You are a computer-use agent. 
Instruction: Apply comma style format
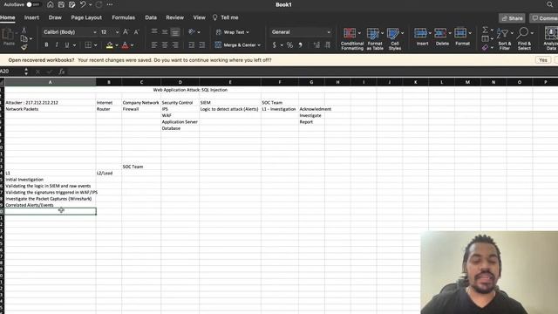(300, 44)
